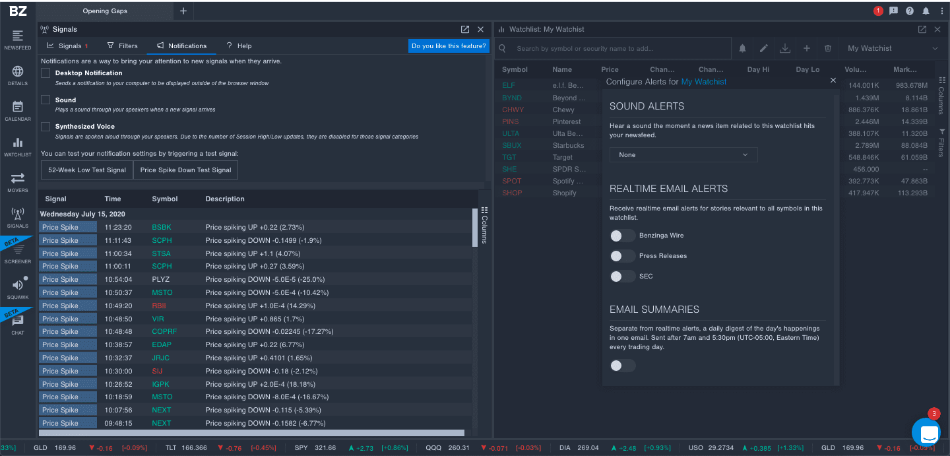This screenshot has height=456, width=950.
Task: Enable the Desktop Notification checkbox
Action: 45,73
